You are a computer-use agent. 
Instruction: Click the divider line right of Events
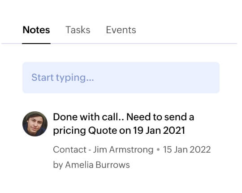point(187,44)
